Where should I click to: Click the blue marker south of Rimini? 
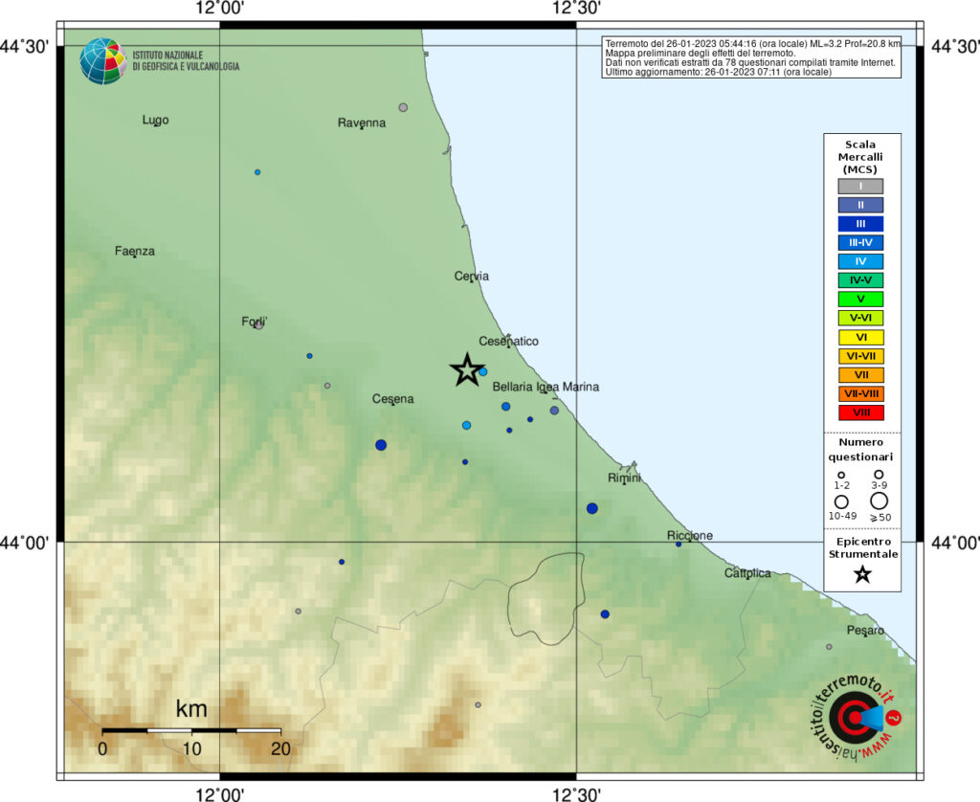click(x=591, y=508)
